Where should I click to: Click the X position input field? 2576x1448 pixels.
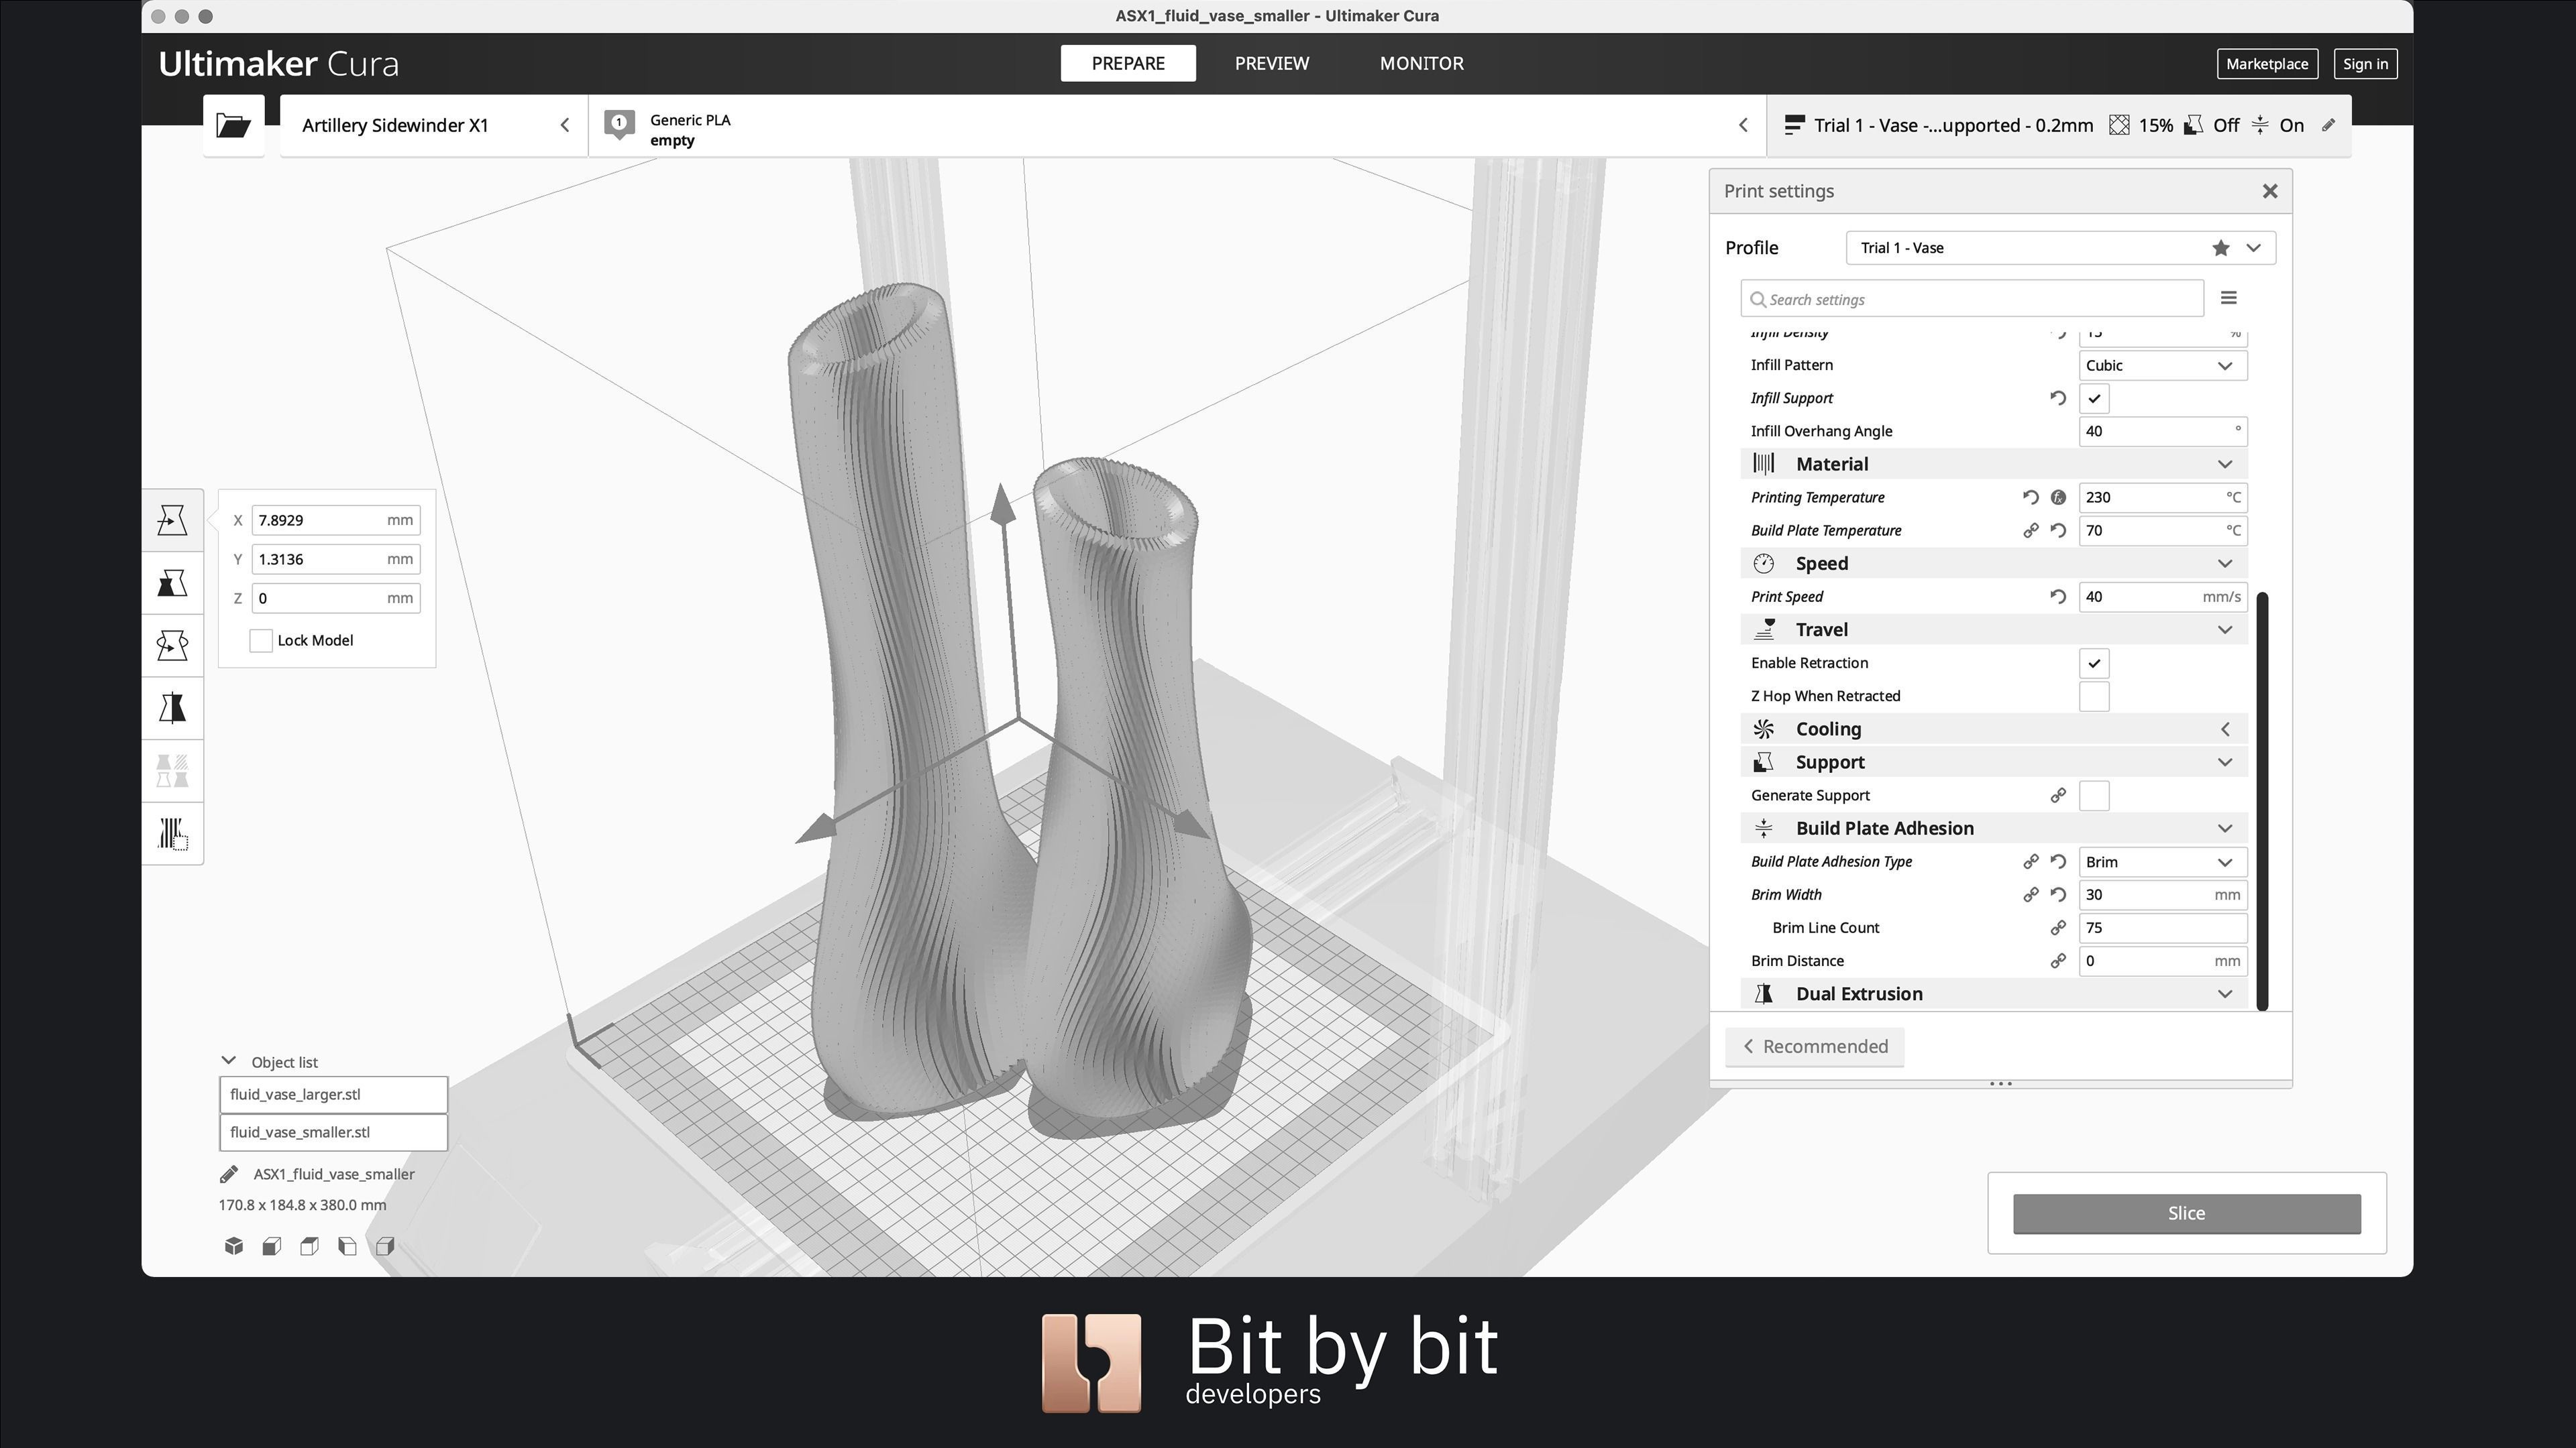click(335, 520)
